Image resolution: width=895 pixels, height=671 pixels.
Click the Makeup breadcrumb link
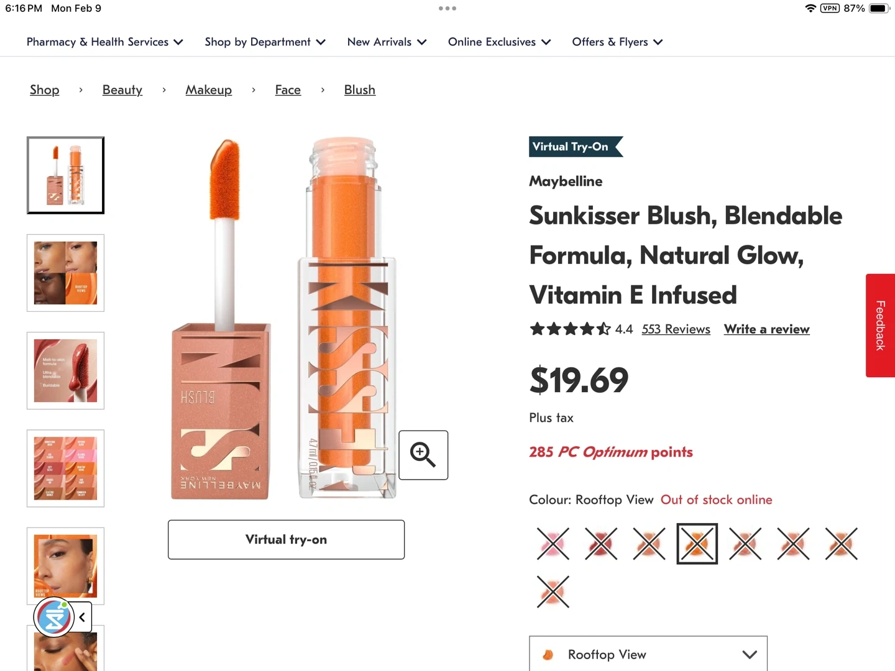(x=209, y=90)
